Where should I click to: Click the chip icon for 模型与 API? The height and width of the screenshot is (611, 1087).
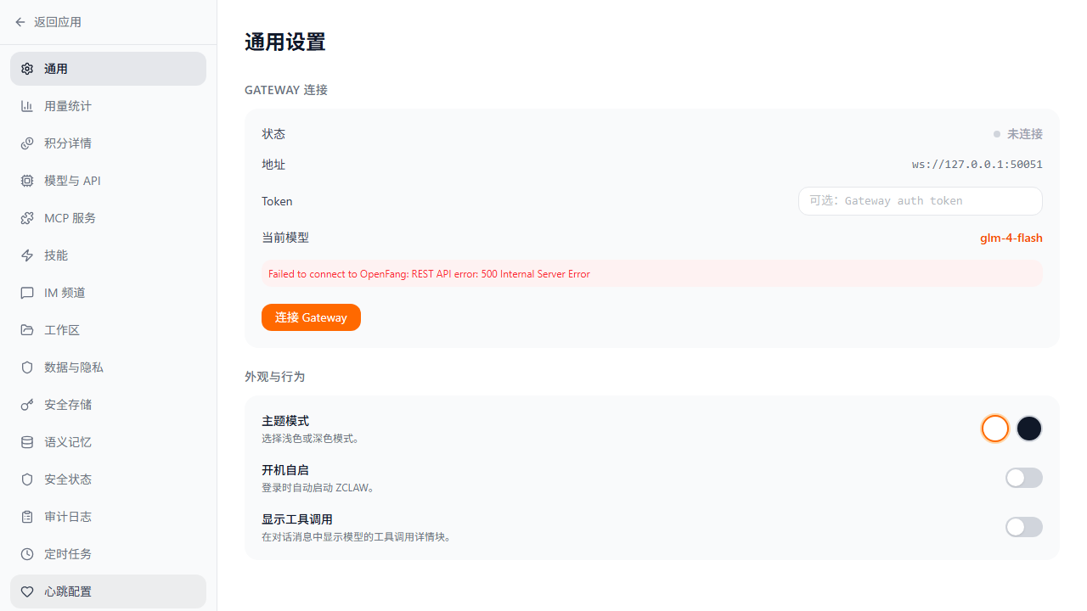(27, 181)
